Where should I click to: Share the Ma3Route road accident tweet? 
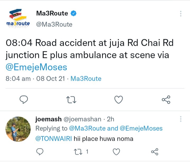pyautogui.click(x=166, y=99)
